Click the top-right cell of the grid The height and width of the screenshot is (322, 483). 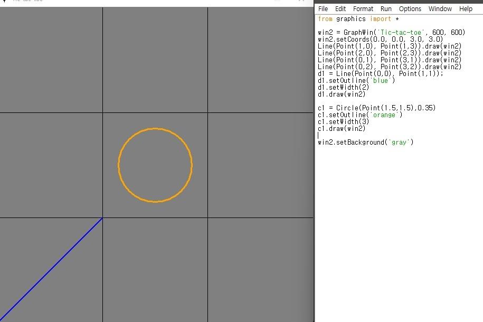pyautogui.click(x=261, y=58)
